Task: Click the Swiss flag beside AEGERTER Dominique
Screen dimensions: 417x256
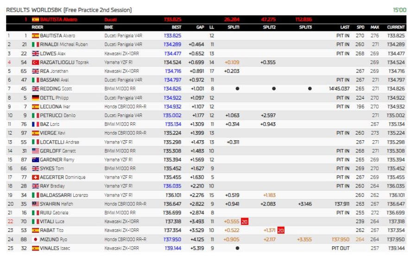Action: click(x=35, y=177)
